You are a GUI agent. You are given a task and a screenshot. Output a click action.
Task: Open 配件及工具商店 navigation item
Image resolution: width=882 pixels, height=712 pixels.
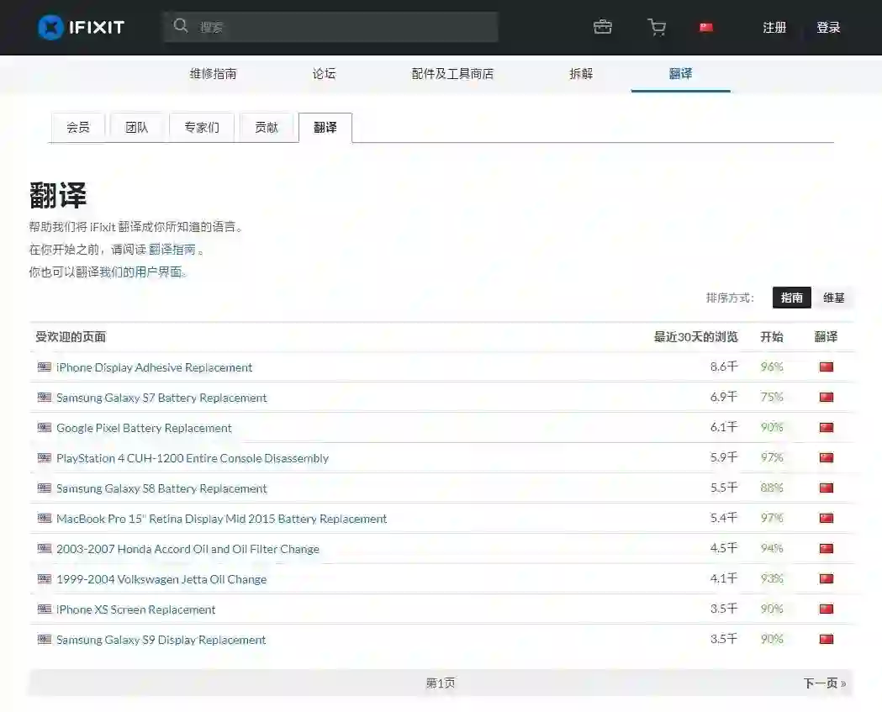pyautogui.click(x=452, y=74)
